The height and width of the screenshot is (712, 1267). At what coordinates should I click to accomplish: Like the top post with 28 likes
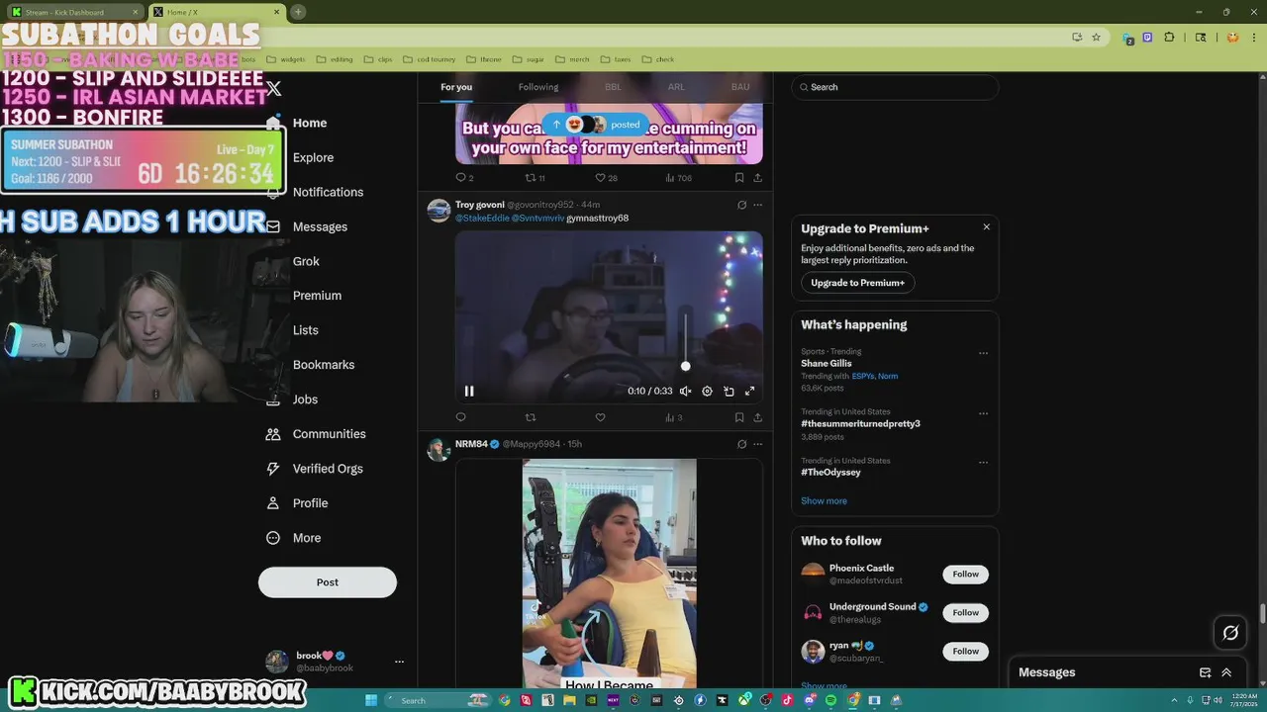click(605, 178)
